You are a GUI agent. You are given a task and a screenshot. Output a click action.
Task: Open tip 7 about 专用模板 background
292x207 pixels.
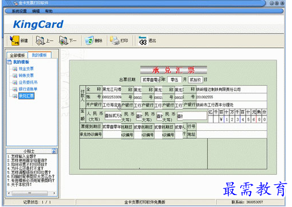31,180
